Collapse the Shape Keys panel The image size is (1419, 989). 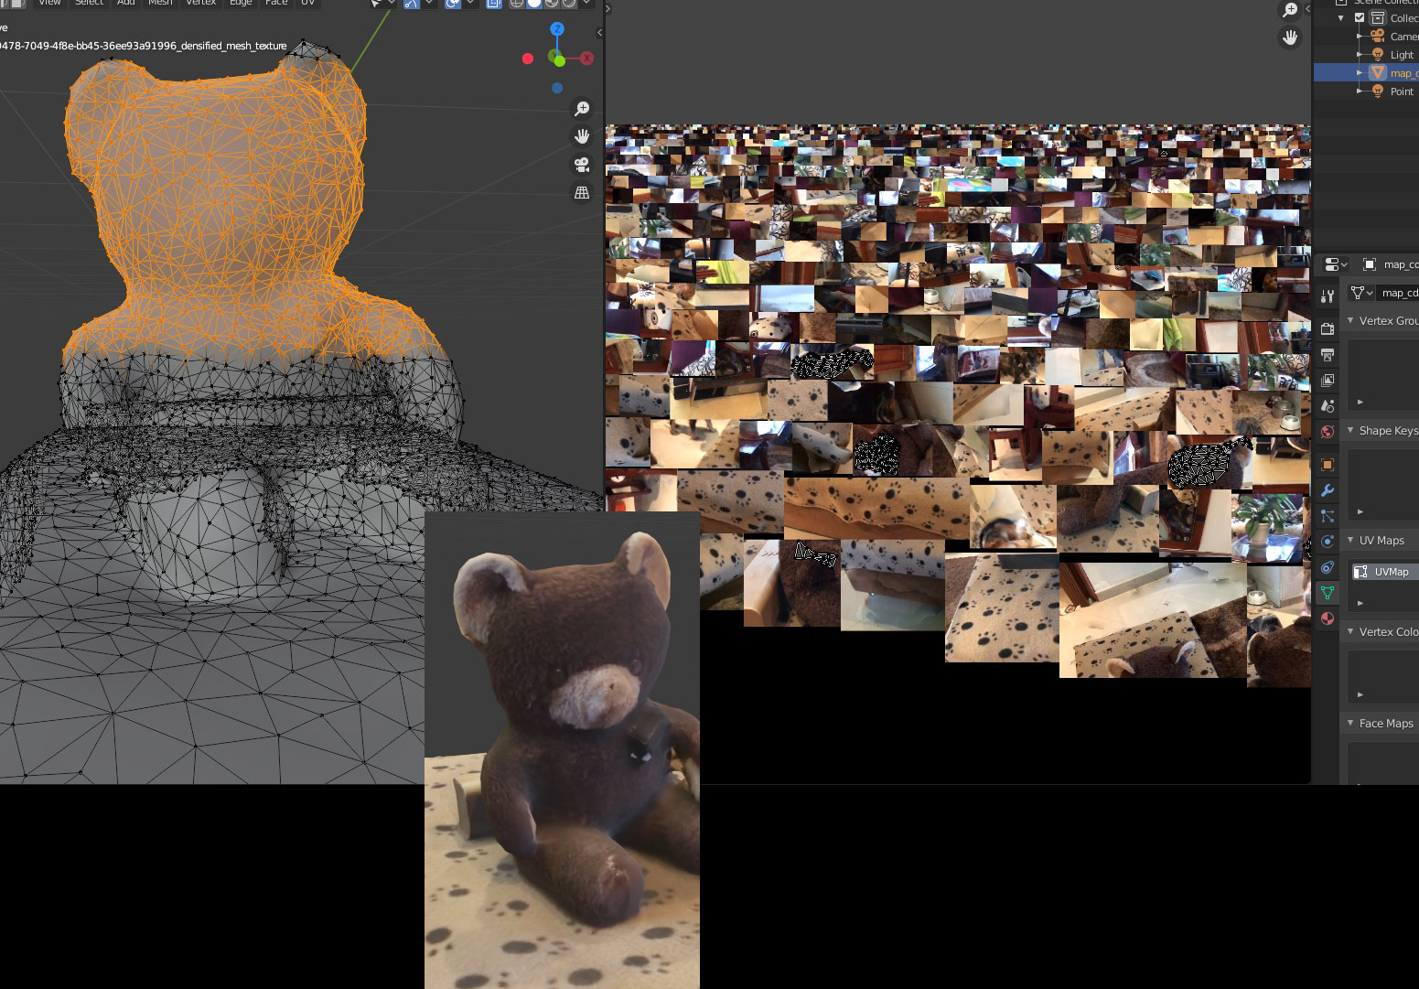click(1350, 430)
